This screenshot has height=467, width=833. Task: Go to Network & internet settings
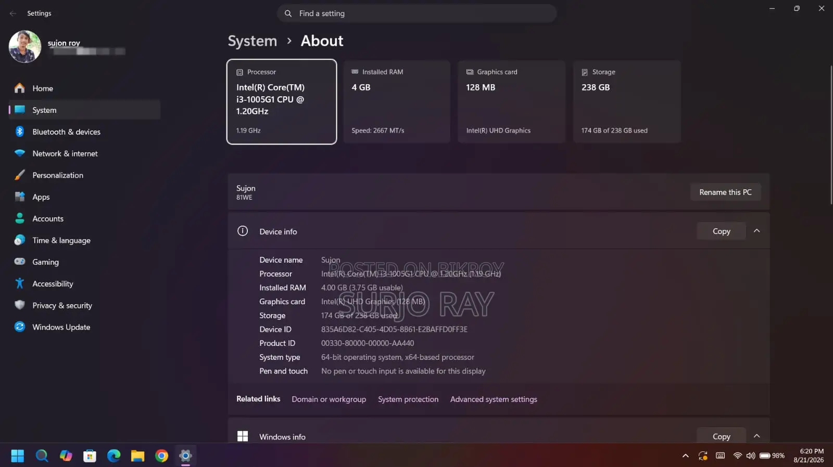[x=85, y=154]
